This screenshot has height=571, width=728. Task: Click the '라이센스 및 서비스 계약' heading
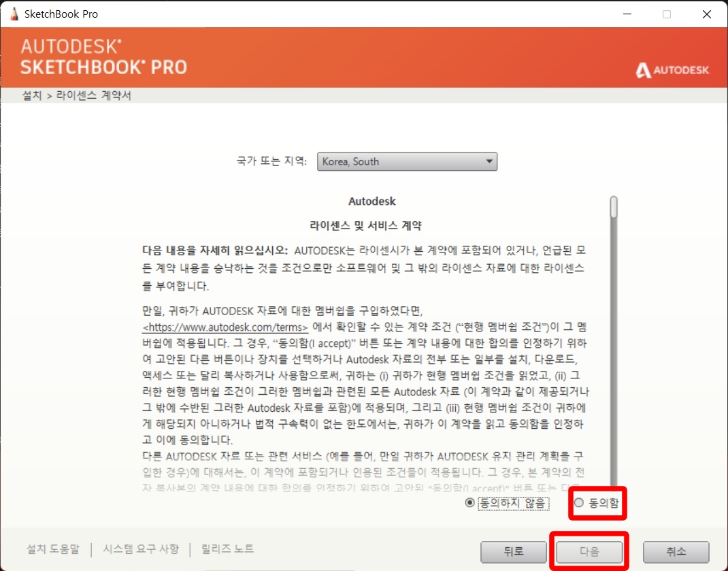[x=366, y=226]
